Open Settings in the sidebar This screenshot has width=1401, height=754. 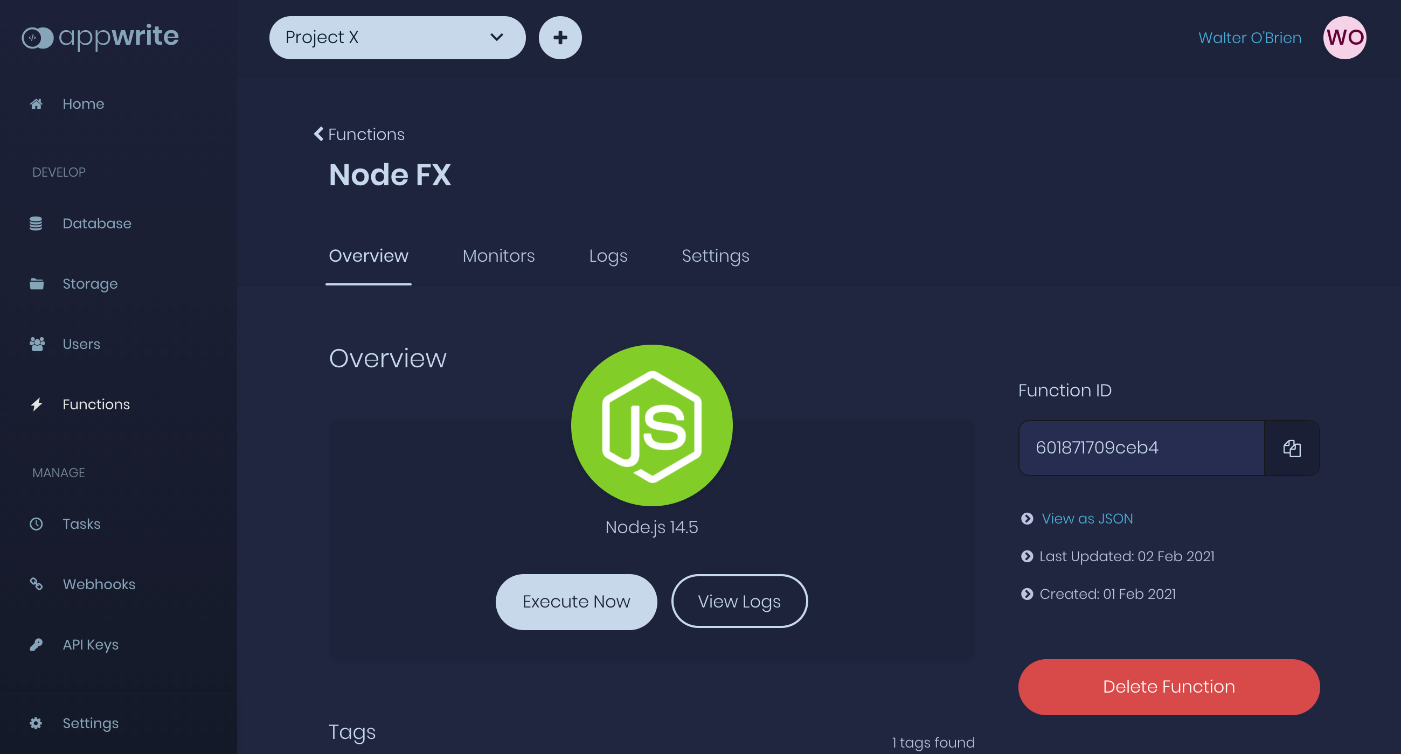pyautogui.click(x=91, y=723)
